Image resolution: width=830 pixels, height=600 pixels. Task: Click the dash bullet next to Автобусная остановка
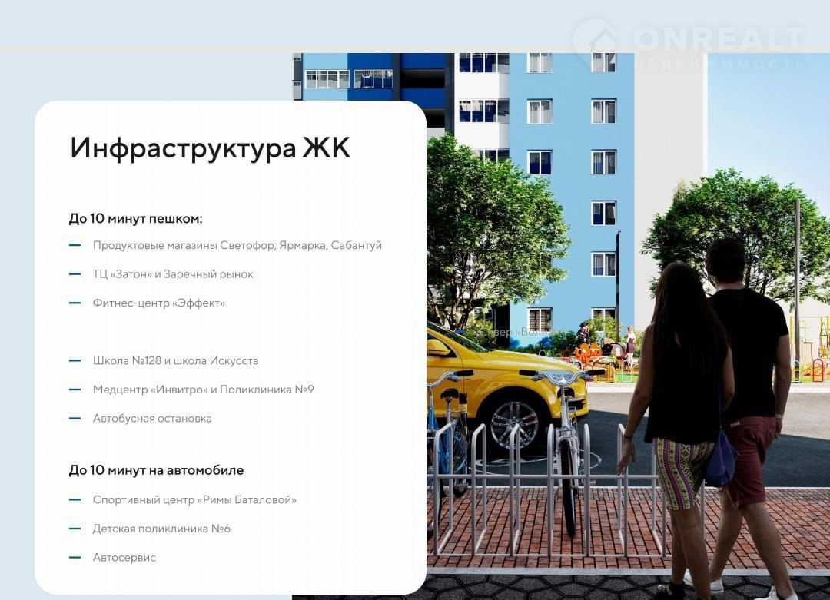pos(75,418)
